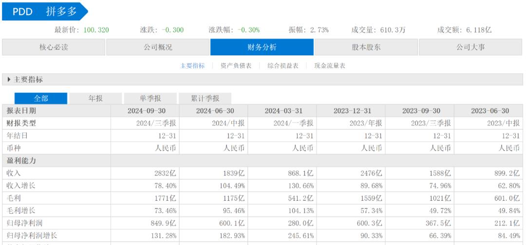Viewport: 526px width, 245px height.
Task: Select the 全部 report filter
Action: pos(41,98)
